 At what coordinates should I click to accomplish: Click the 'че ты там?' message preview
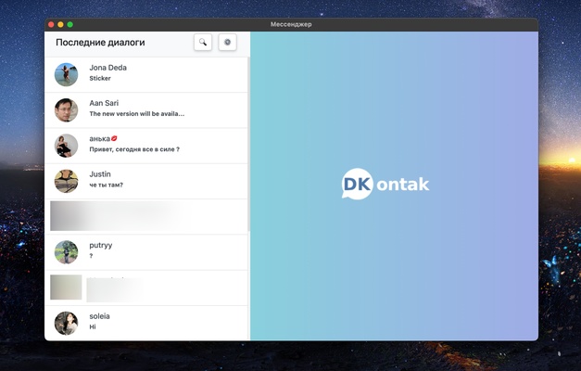(x=106, y=185)
